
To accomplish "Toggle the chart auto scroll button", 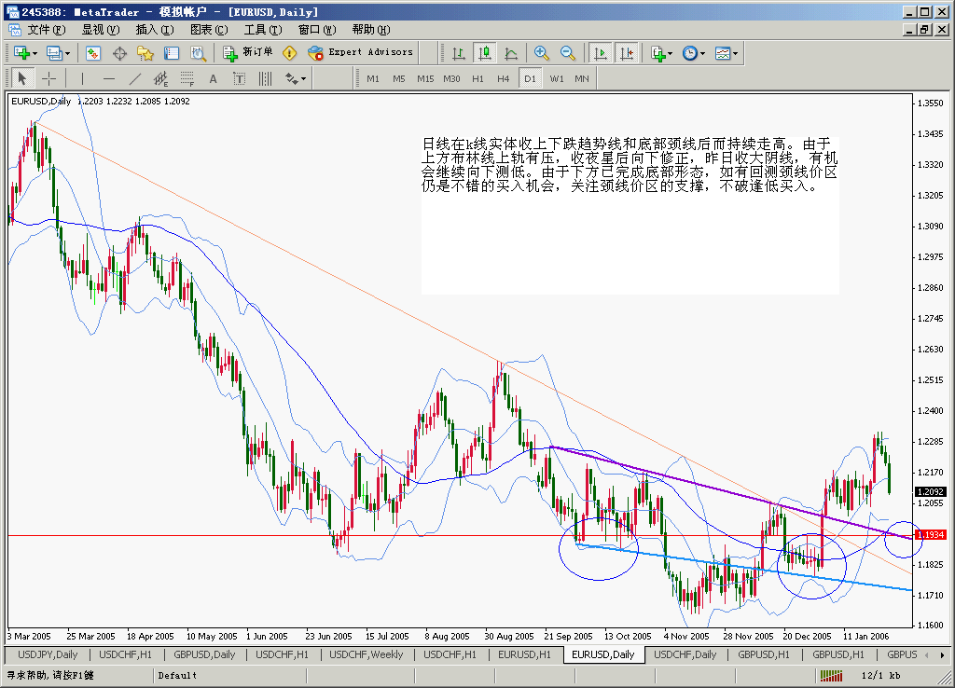I will tap(600, 53).
